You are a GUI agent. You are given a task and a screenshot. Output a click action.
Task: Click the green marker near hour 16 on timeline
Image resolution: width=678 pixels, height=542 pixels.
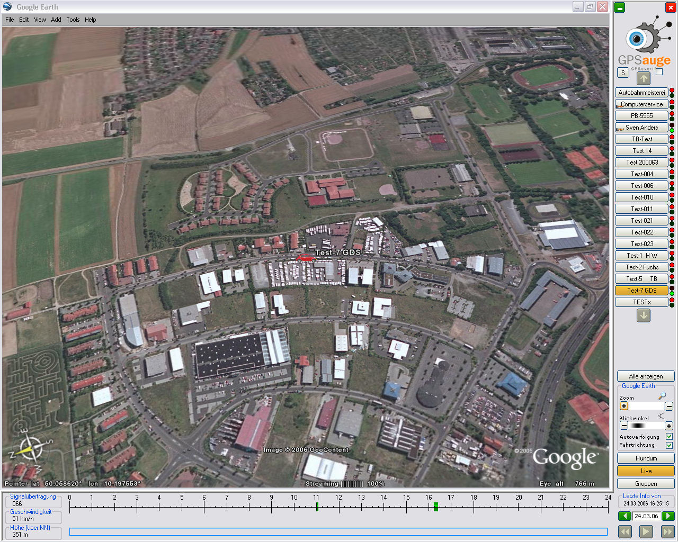pos(436,507)
